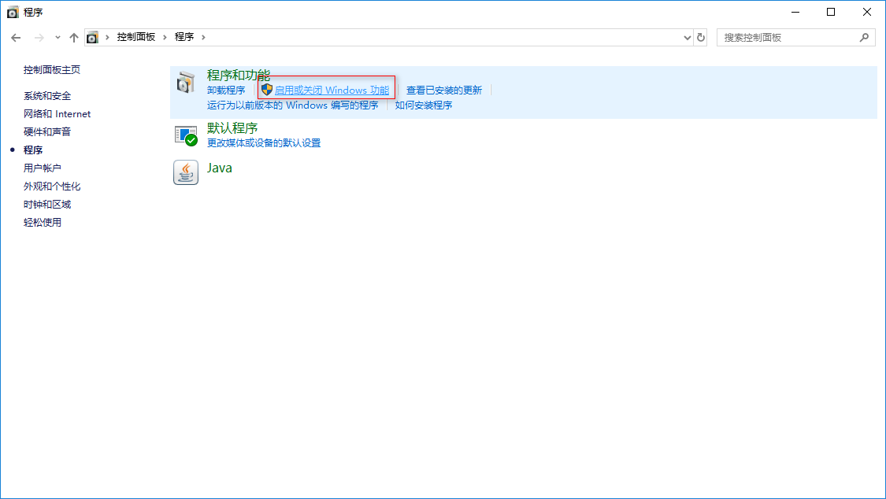Launch the Java control panel icon

point(185,172)
